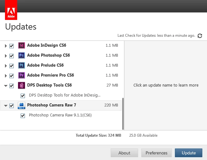Screen dimensions: 207x160
Task: Toggle DPS Desktop Tools for Adobe InDesign checkbox
Action: coord(23,96)
